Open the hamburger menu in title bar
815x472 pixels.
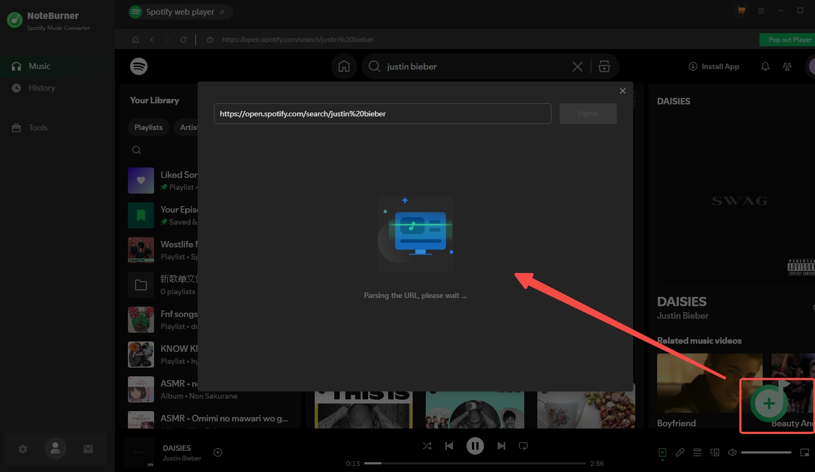pos(761,11)
